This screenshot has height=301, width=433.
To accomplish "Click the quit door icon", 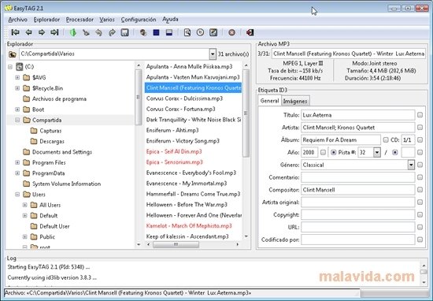I will point(250,32).
